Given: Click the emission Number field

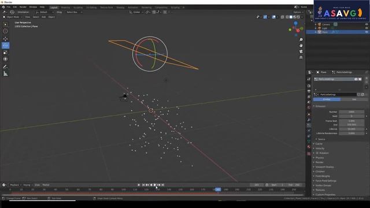Looking at the screenshot, I should tap(351, 112).
